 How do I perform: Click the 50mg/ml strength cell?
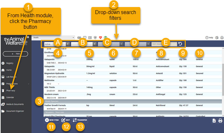pos(90,66)
